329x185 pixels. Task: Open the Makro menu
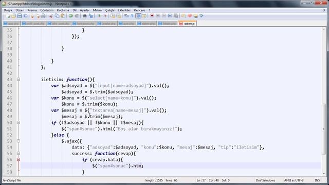point(97,10)
